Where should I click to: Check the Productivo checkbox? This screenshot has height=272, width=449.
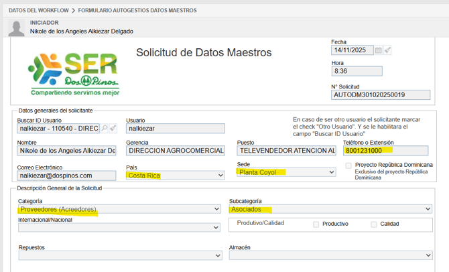(316, 224)
